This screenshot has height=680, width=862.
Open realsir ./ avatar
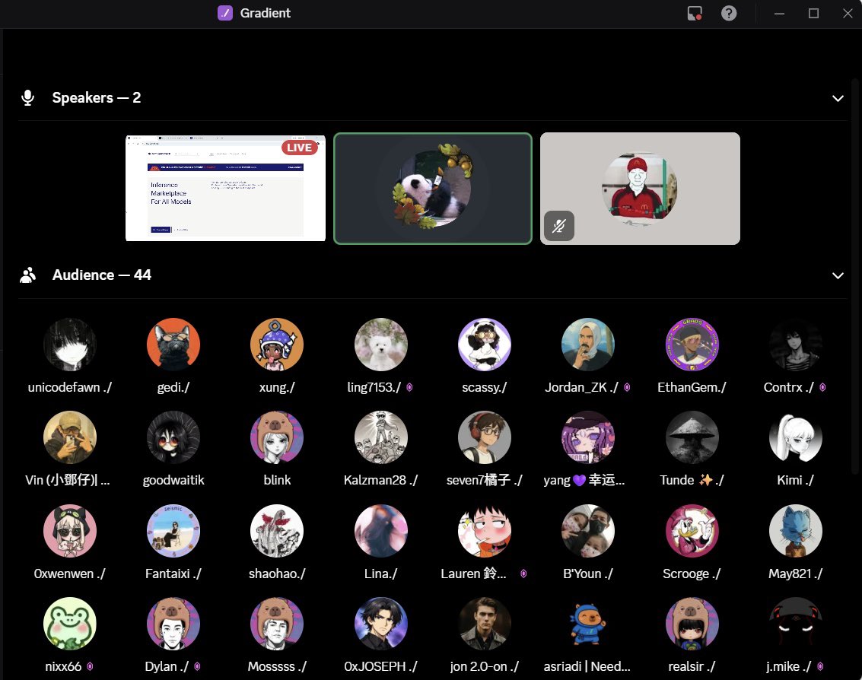coord(692,624)
